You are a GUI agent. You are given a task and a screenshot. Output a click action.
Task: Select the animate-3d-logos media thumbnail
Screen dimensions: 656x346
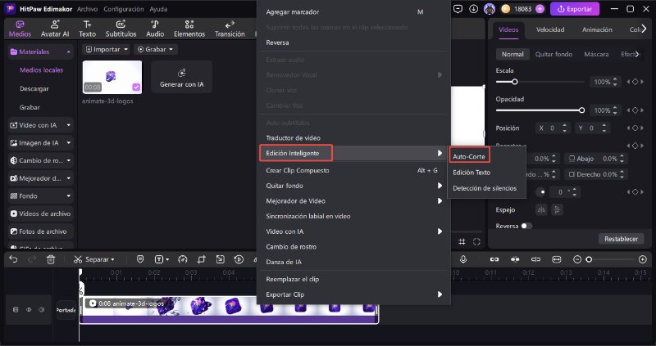[x=112, y=79]
